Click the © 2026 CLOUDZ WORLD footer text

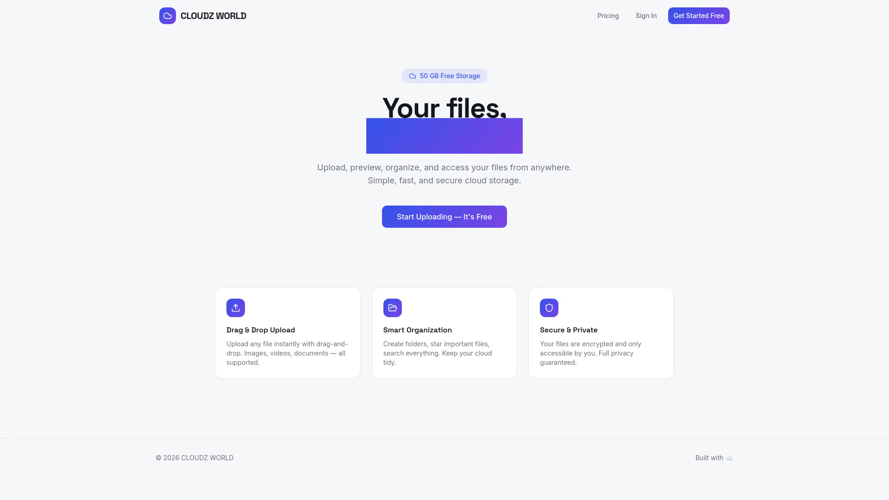194,458
